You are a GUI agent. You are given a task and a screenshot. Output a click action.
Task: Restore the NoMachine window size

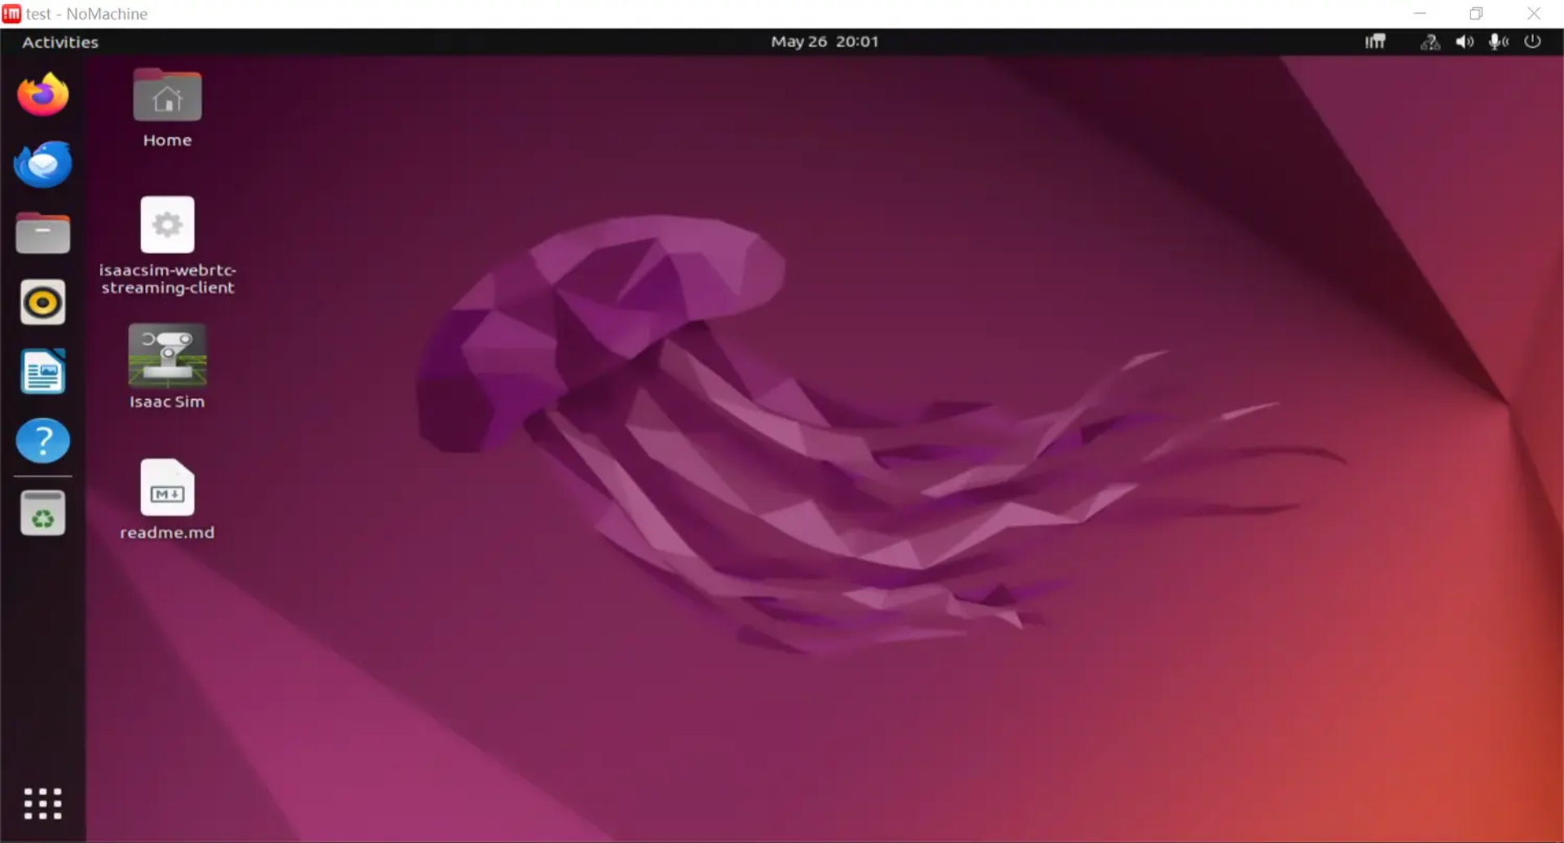click(1476, 14)
